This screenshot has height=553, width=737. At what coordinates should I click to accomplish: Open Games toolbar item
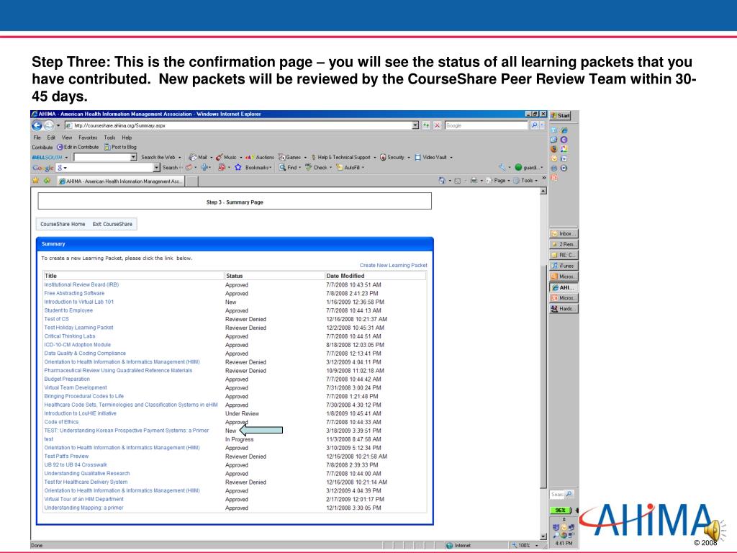289,158
